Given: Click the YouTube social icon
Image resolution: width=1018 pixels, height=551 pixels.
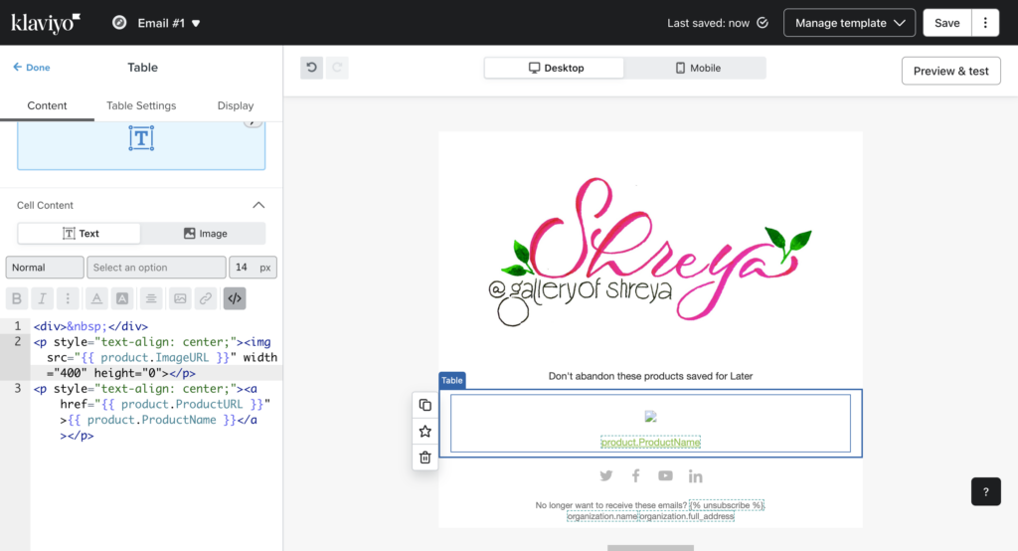Looking at the screenshot, I should pyautogui.click(x=665, y=475).
